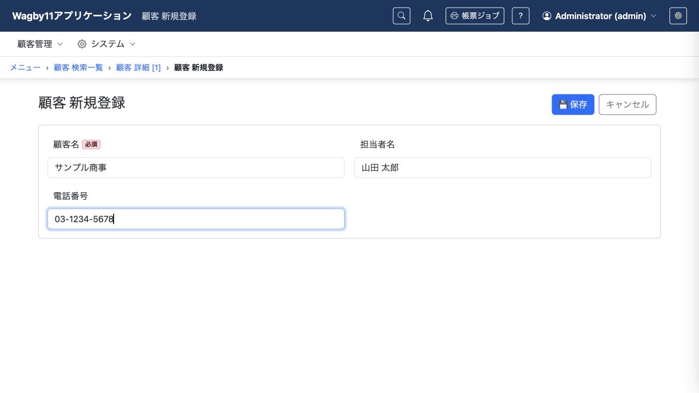The width and height of the screenshot is (699, 393).
Task: Click into the 電話番号 input field
Action: [196, 219]
